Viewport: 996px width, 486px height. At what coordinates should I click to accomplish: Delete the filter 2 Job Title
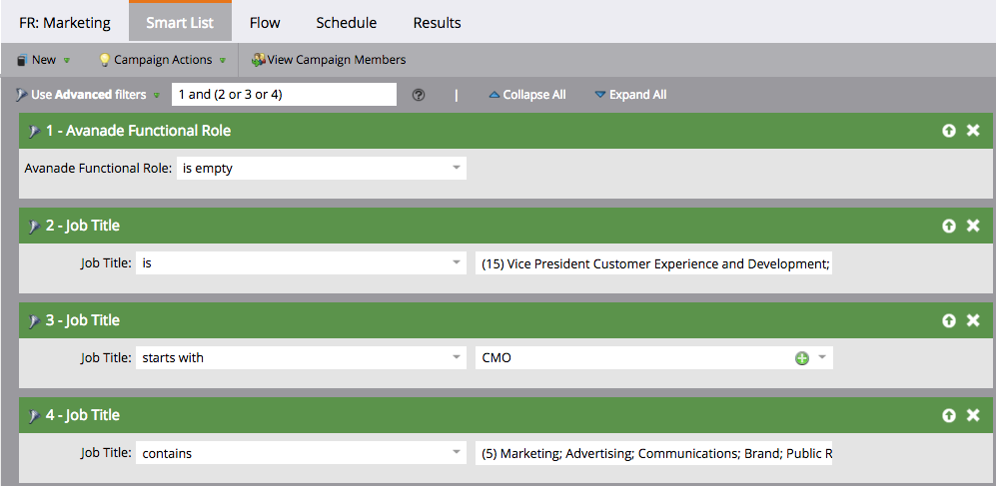(973, 226)
